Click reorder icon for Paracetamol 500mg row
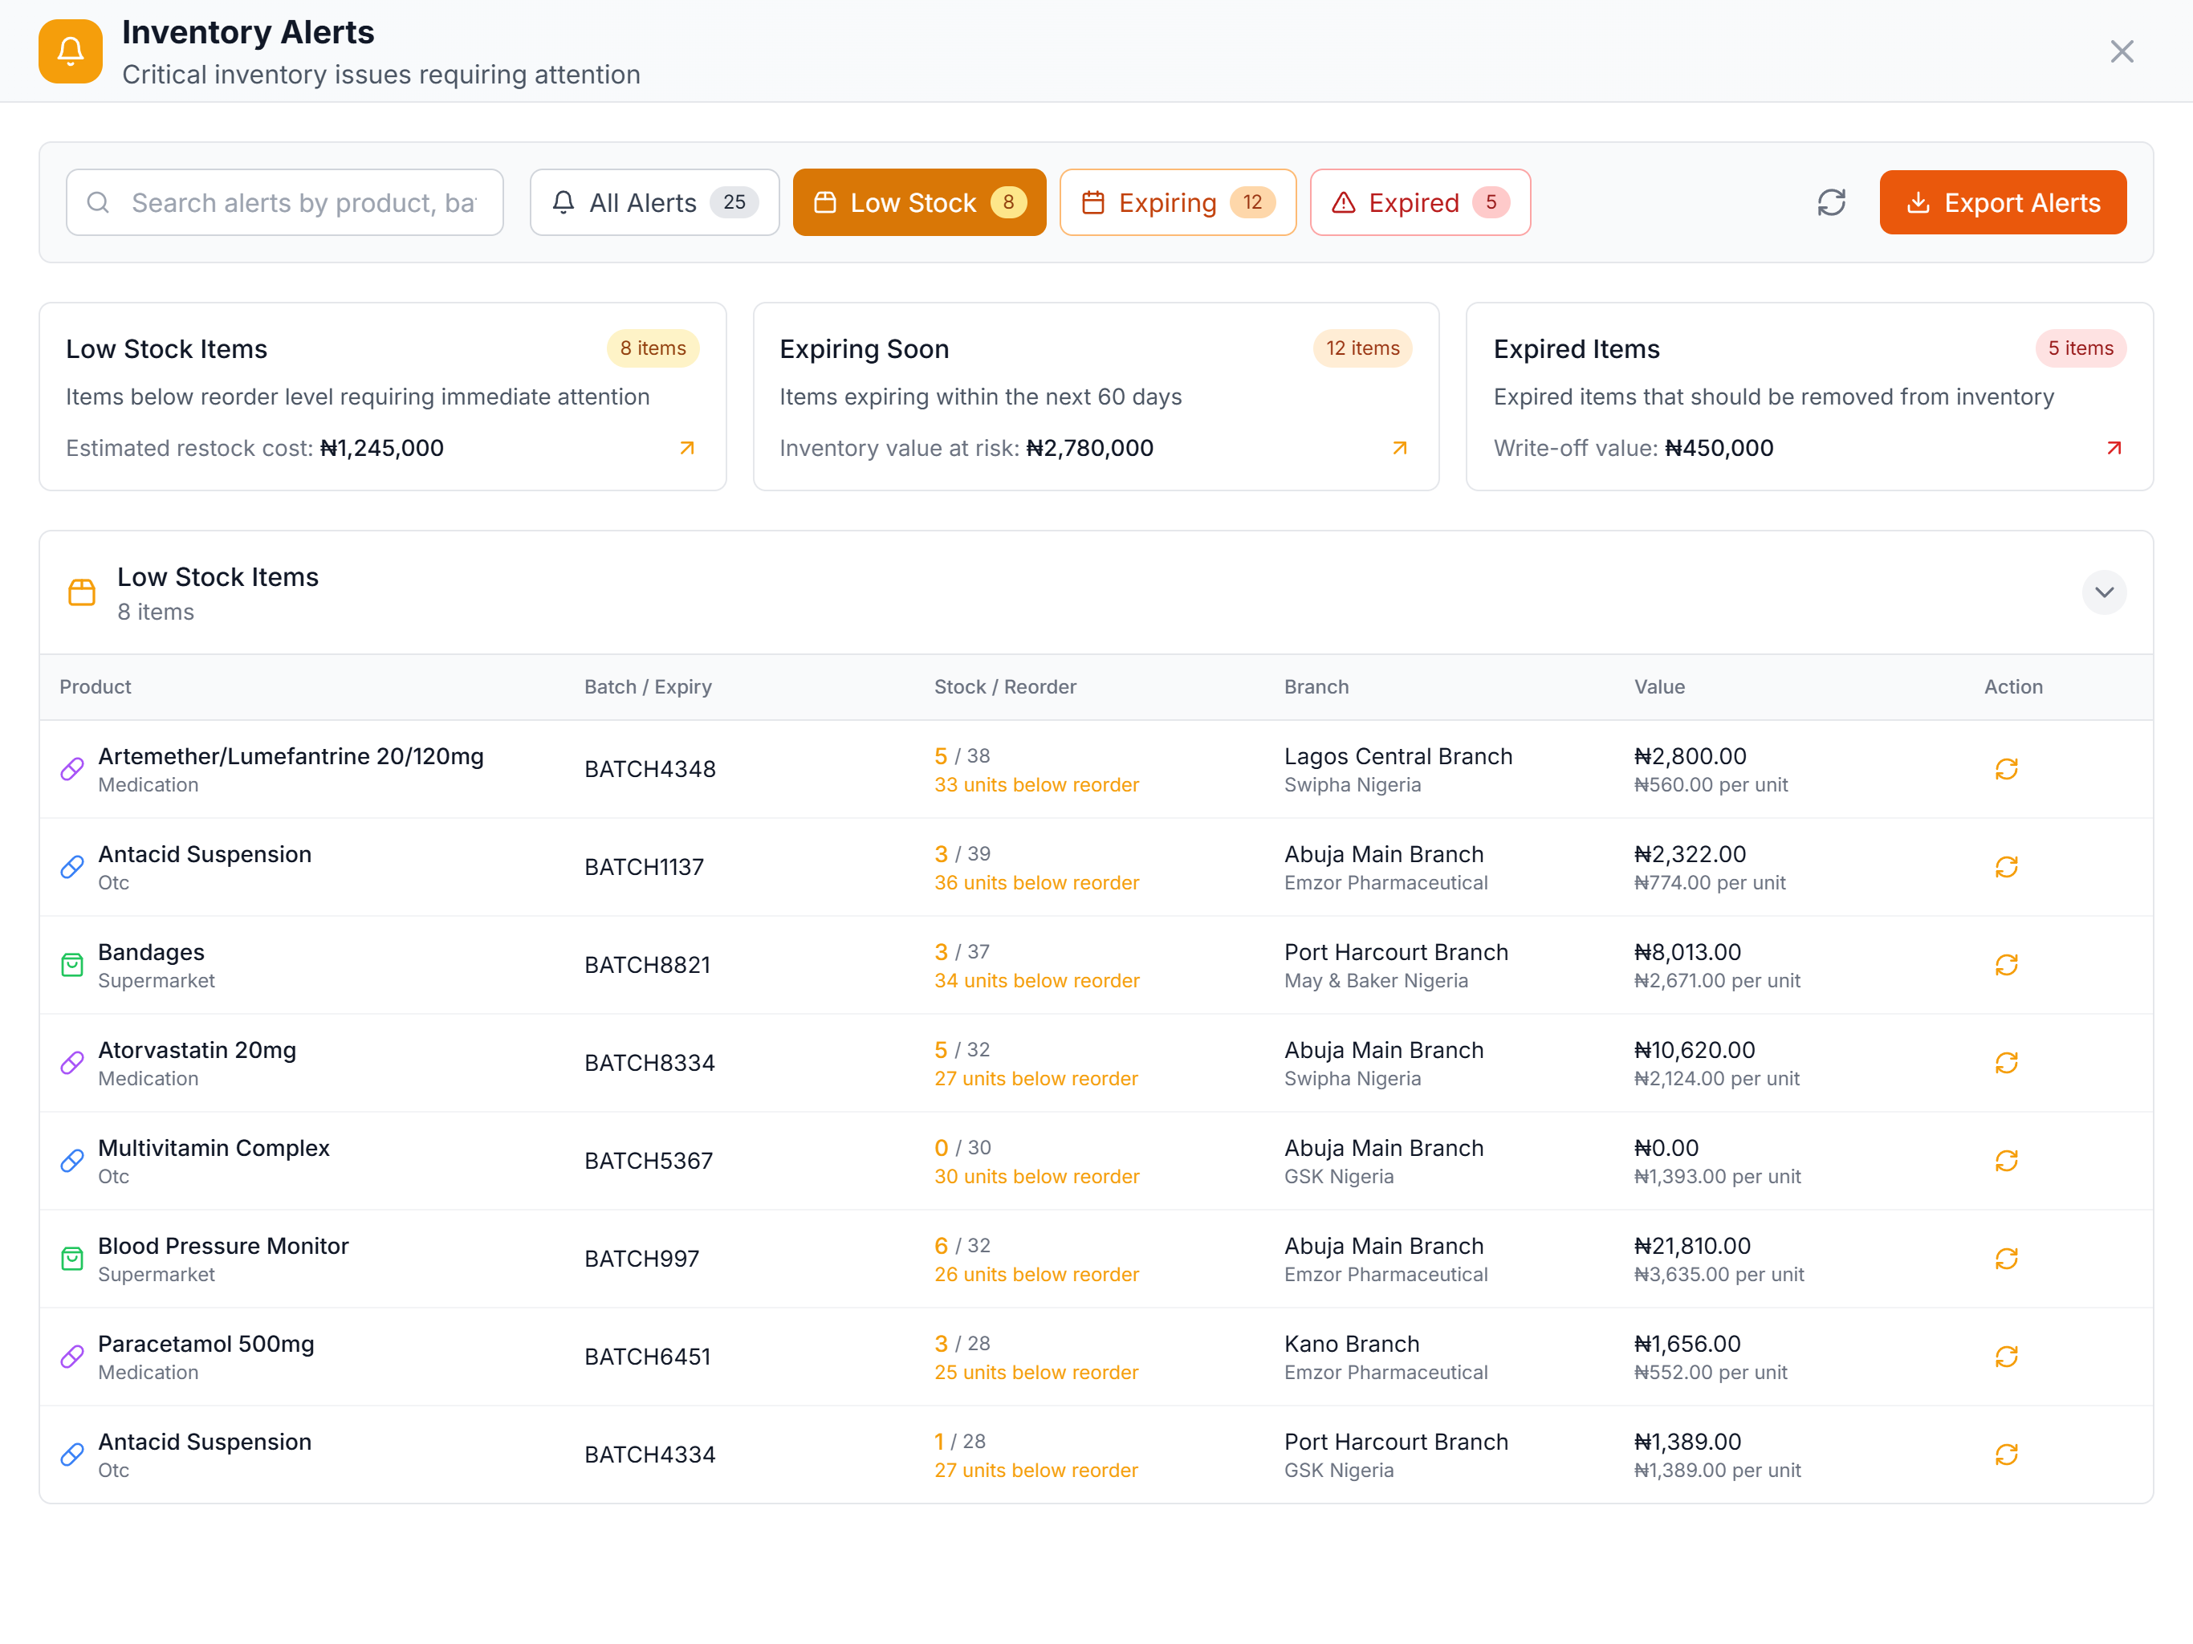The image size is (2193, 1644). coord(2006,1357)
